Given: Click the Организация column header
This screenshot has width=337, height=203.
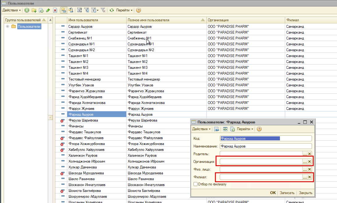Looking at the screenshot, I should (246, 20).
